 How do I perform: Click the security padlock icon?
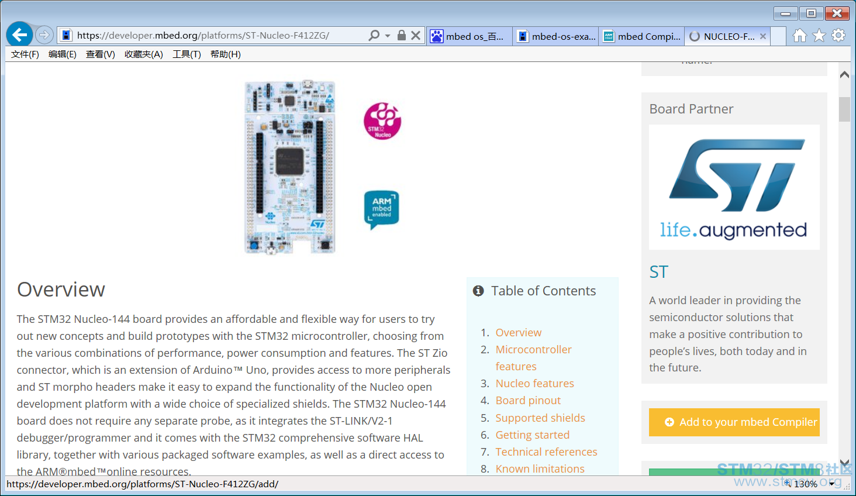point(402,35)
